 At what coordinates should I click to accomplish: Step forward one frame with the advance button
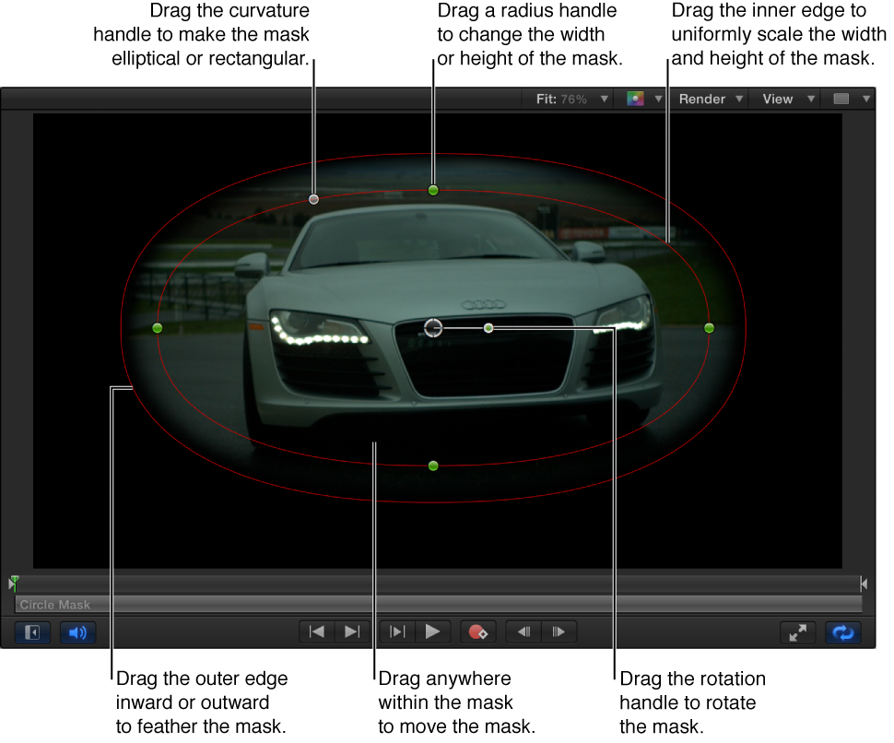coord(559,632)
